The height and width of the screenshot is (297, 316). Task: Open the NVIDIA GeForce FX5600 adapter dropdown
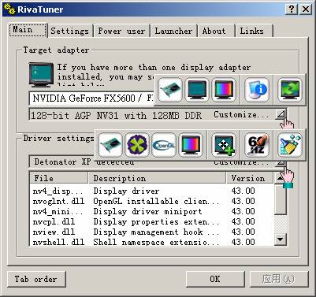point(92,98)
